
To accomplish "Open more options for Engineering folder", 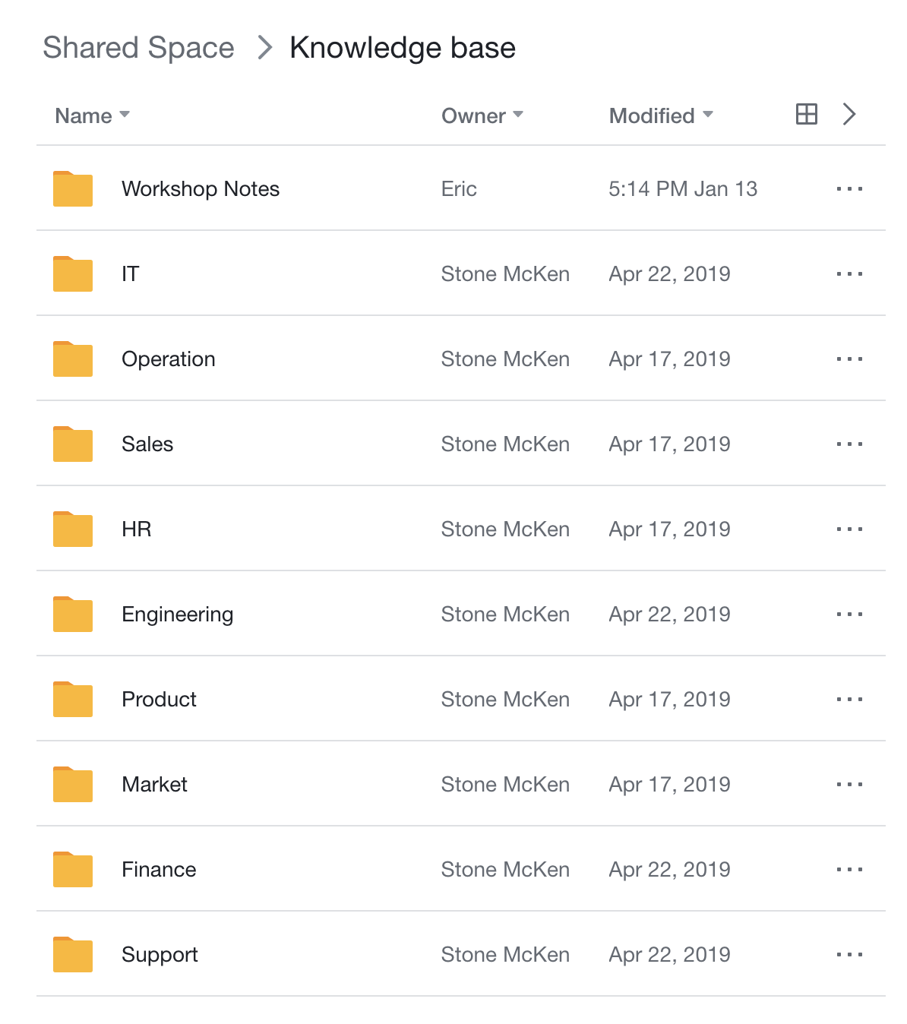I will [x=849, y=615].
